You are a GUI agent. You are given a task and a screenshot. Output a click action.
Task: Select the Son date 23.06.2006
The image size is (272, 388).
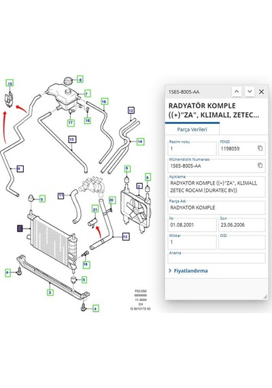coord(242,225)
